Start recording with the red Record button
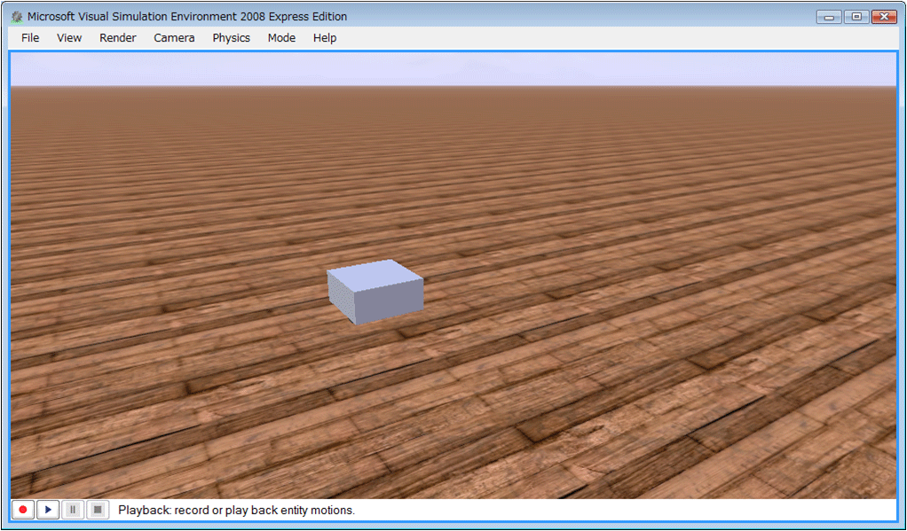Screen dimensions: 907x531 23,510
